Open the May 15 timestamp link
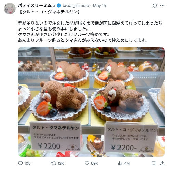This screenshot has width=169, height=169. pos(99,6)
